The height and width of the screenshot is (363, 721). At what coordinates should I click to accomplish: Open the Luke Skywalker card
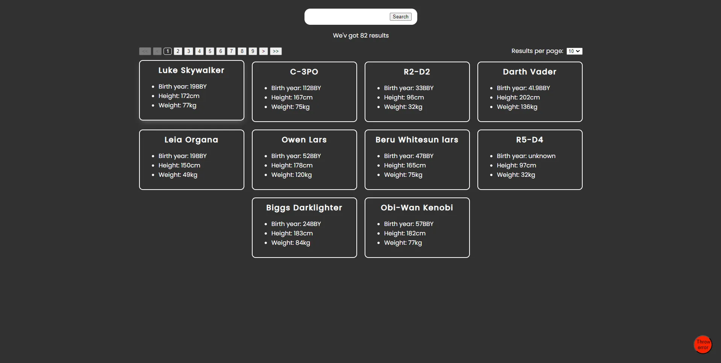tap(192, 90)
